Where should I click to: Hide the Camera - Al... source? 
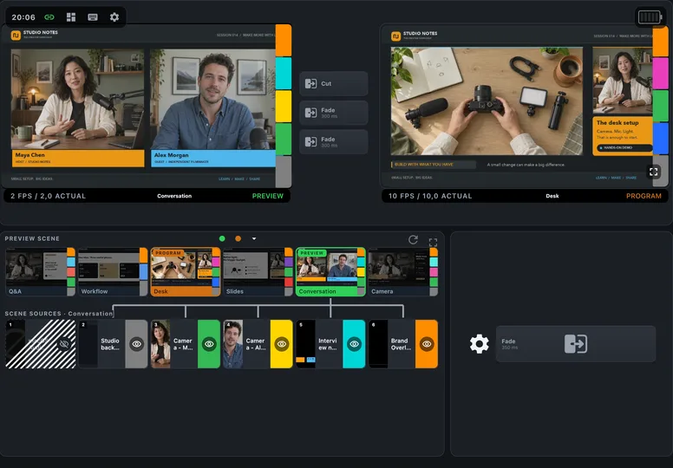click(282, 344)
